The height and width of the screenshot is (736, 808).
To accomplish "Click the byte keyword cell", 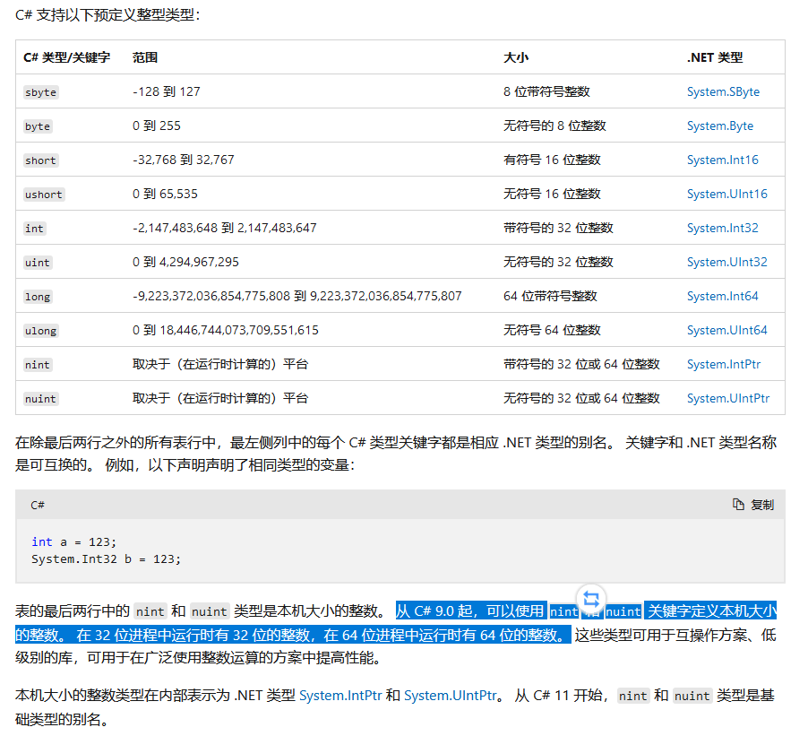I will pyautogui.click(x=38, y=126).
